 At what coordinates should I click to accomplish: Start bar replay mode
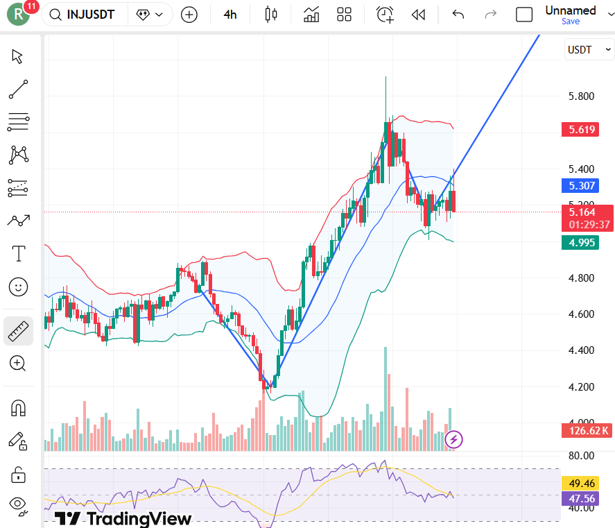pyautogui.click(x=418, y=14)
